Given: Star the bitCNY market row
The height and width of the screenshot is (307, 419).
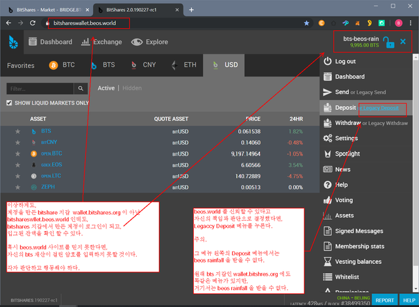Looking at the screenshot, I should pyautogui.click(x=18, y=143).
